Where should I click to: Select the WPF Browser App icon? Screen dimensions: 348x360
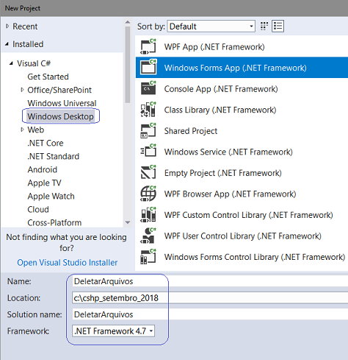point(148,194)
